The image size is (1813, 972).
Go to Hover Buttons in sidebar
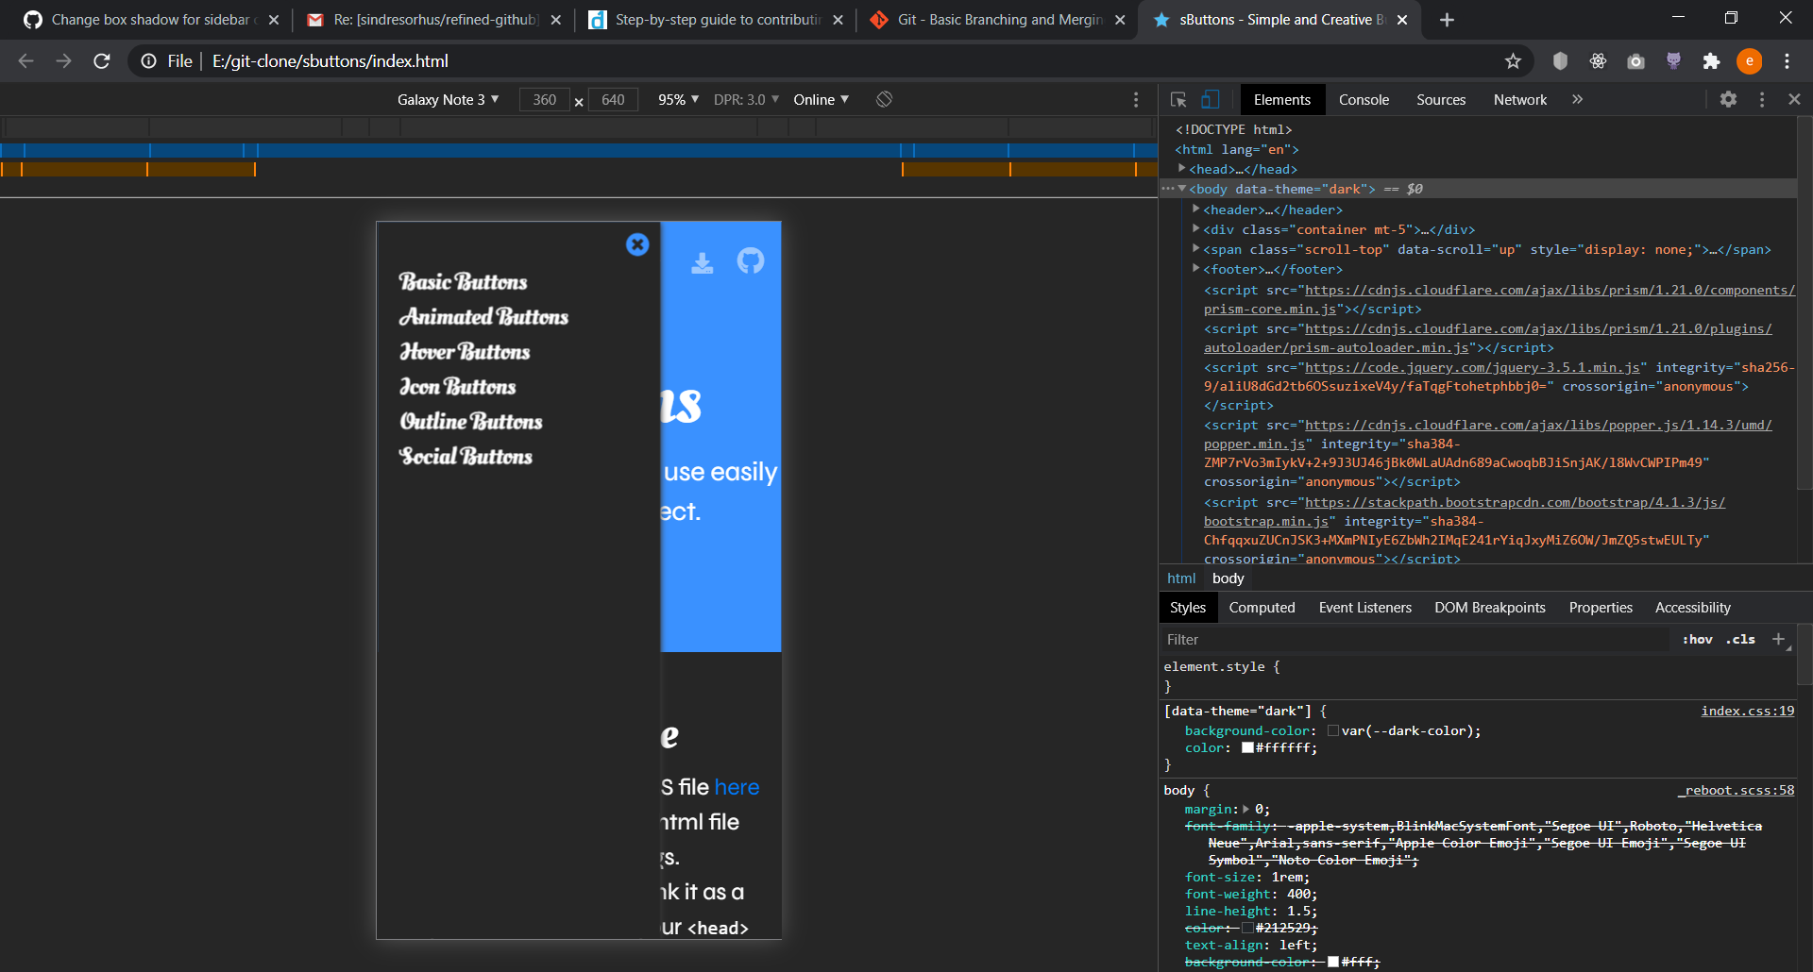pos(465,351)
